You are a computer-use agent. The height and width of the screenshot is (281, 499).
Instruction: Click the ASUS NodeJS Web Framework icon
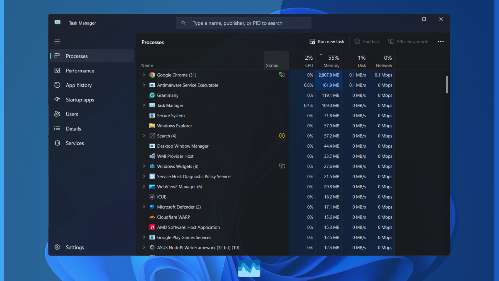pyautogui.click(x=152, y=248)
